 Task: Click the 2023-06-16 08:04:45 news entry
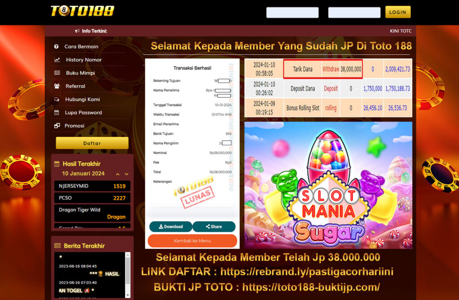(78, 266)
